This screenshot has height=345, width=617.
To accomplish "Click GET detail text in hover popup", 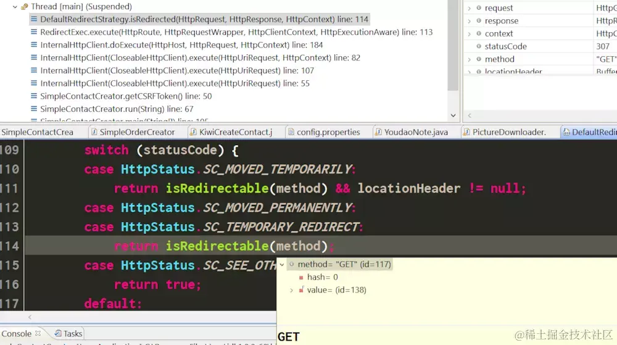I will [x=288, y=337].
